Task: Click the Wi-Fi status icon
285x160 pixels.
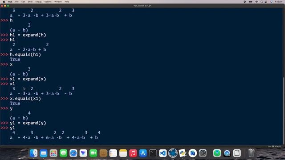Action: point(256,2)
